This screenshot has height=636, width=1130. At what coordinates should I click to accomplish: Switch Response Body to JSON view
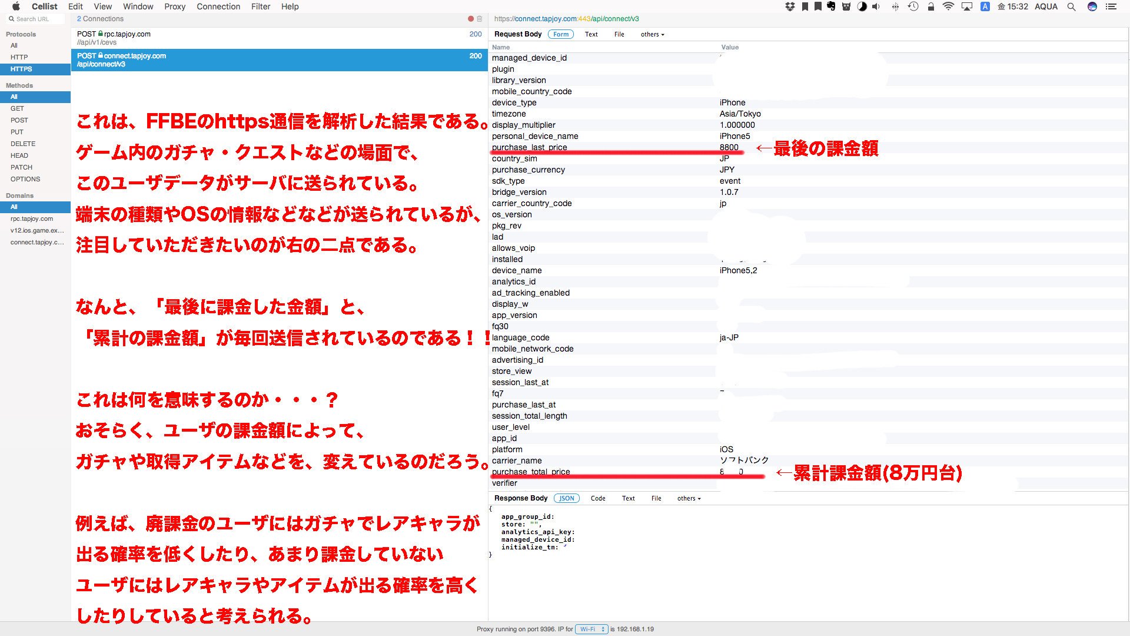pos(567,498)
